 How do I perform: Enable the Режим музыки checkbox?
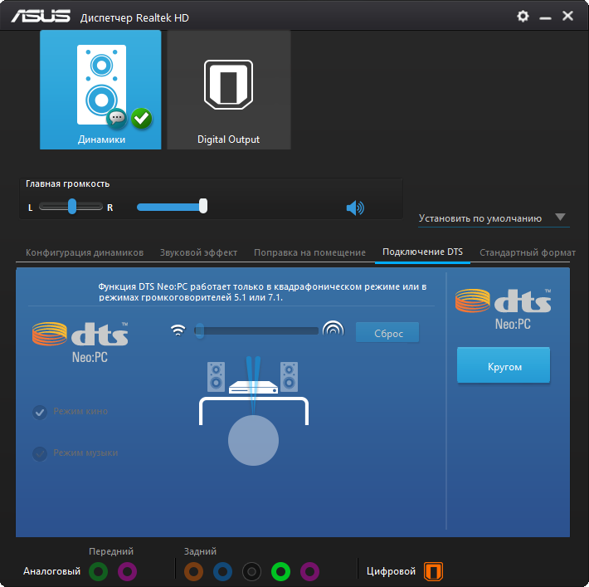40,453
